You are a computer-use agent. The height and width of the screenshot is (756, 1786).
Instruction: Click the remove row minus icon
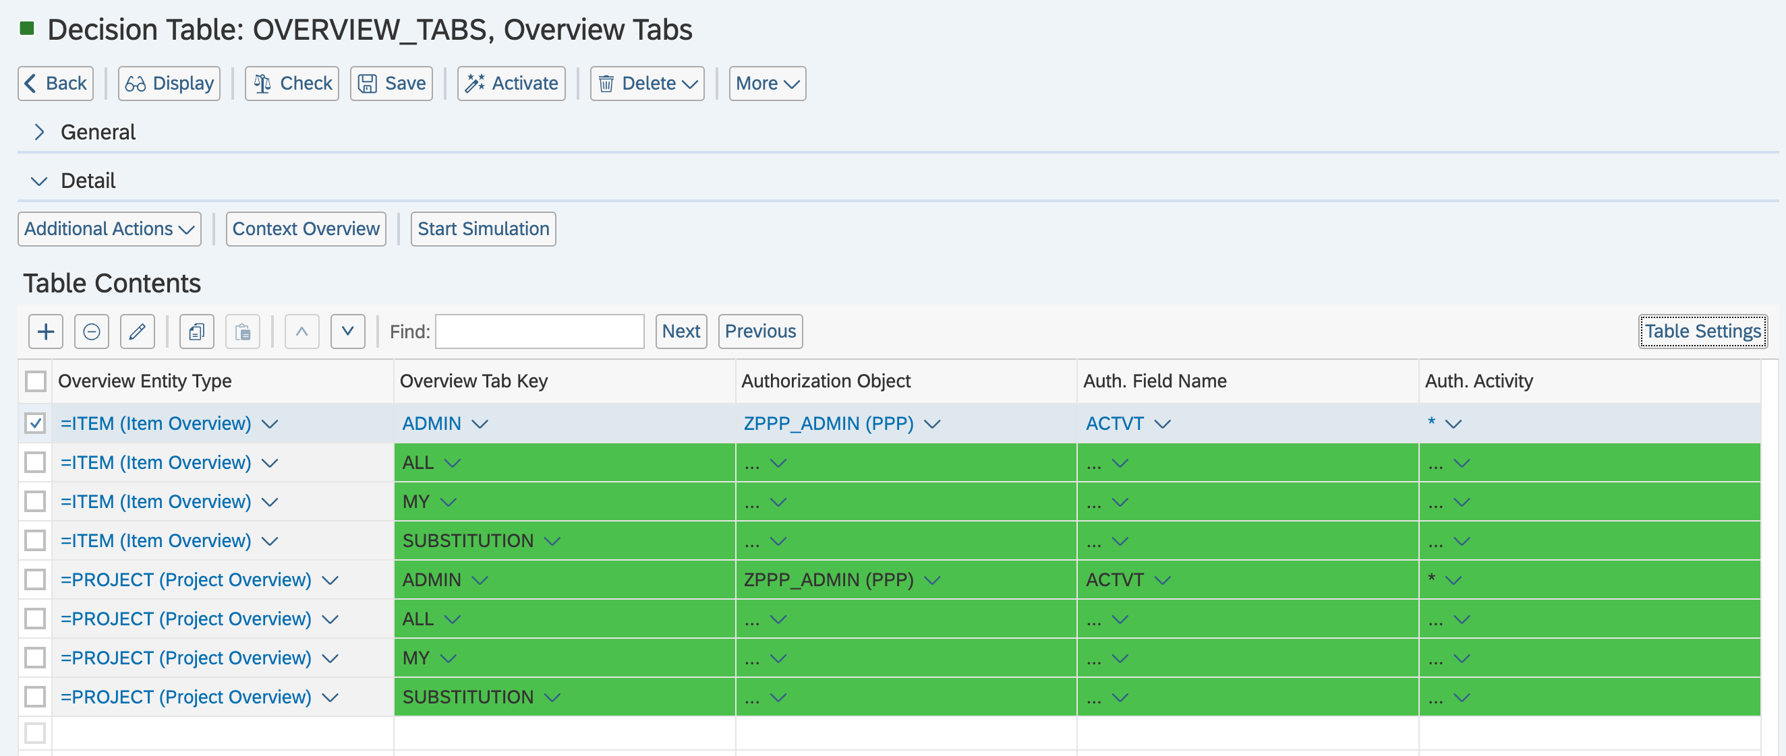coord(92,332)
